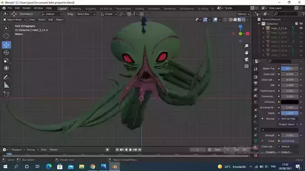Screen dimensions: 305x171
Task: Activate the Transform tool
Action: tap(6, 68)
